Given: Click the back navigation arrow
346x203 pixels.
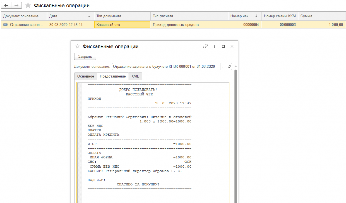Looking at the screenshot, I should [x=6, y=6].
